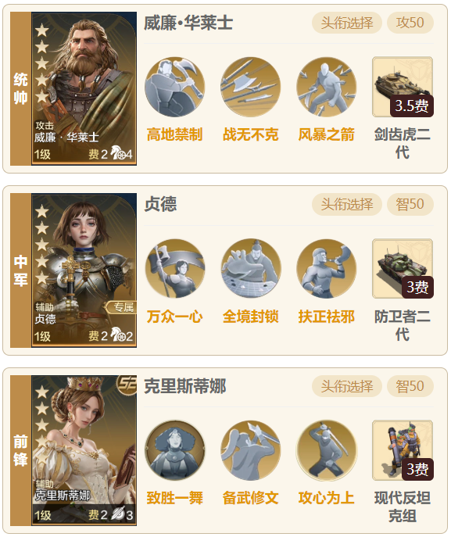Click 贞德's 智50 attribute tag
The height and width of the screenshot is (537, 451).
[410, 205]
